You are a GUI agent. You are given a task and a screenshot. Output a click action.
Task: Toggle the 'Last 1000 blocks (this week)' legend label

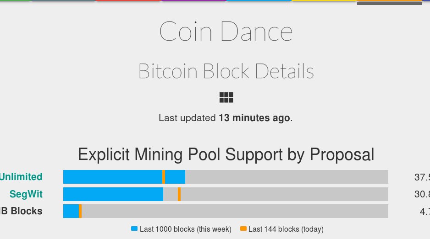tap(185, 229)
